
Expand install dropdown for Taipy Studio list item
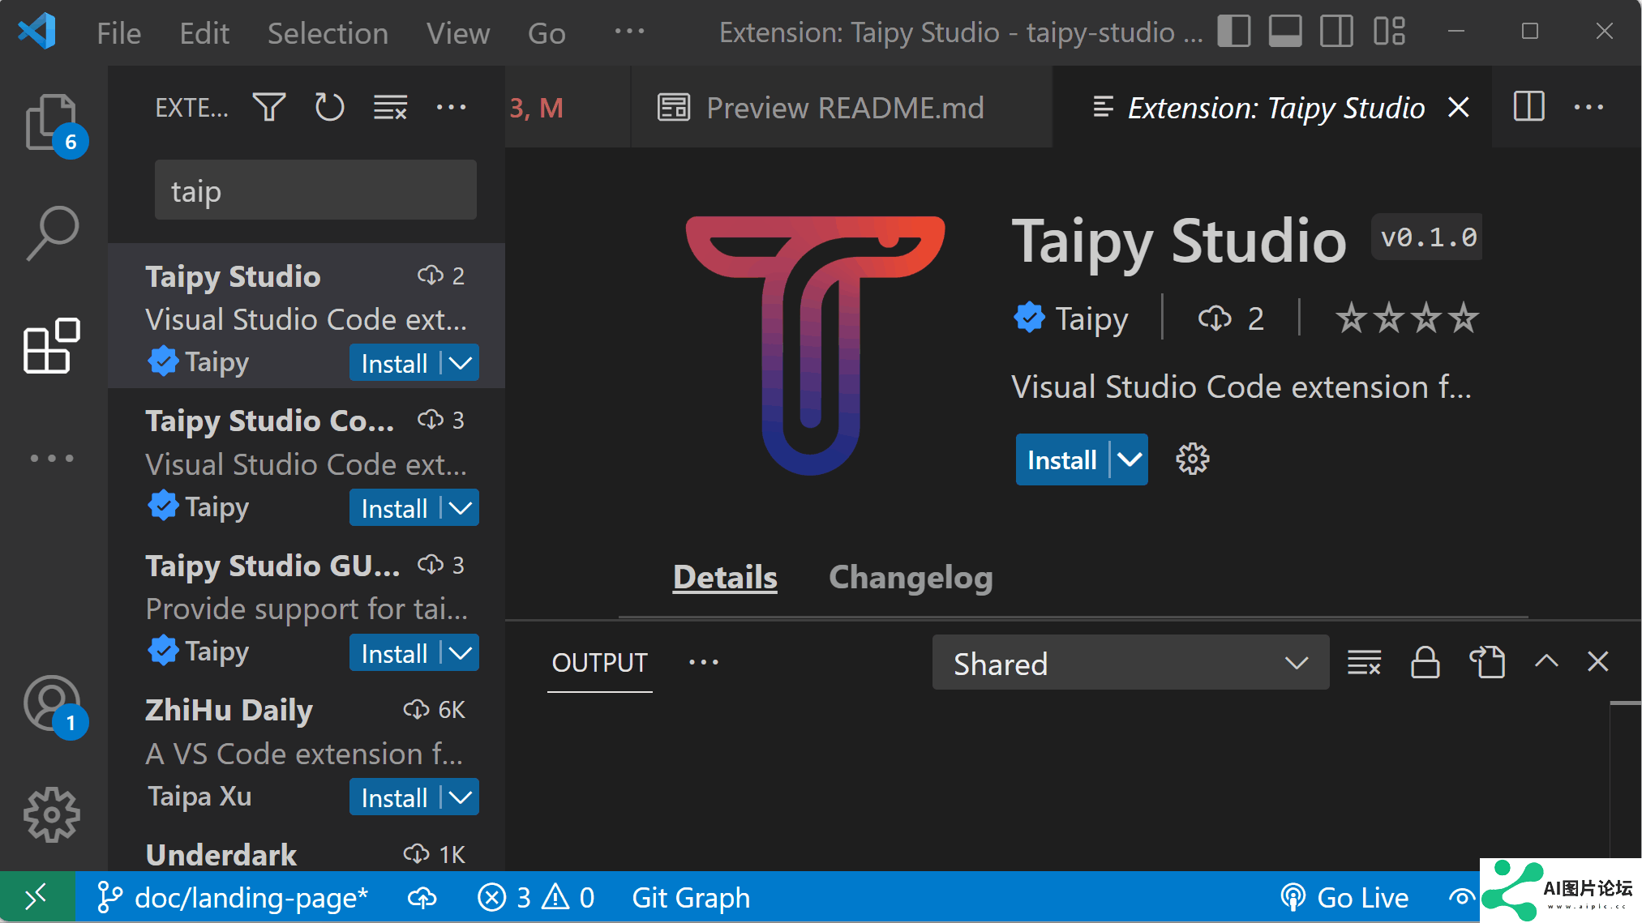coord(461,363)
